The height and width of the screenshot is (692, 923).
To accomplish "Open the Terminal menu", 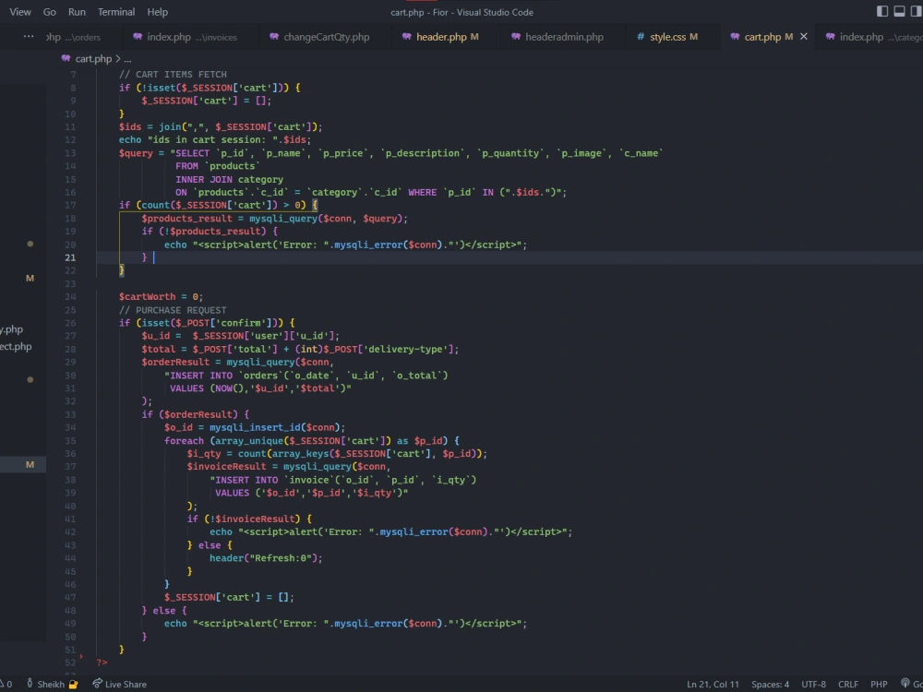I will [116, 12].
